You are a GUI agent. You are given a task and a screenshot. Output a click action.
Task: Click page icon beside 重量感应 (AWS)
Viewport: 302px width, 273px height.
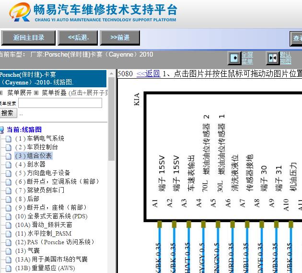8,268
